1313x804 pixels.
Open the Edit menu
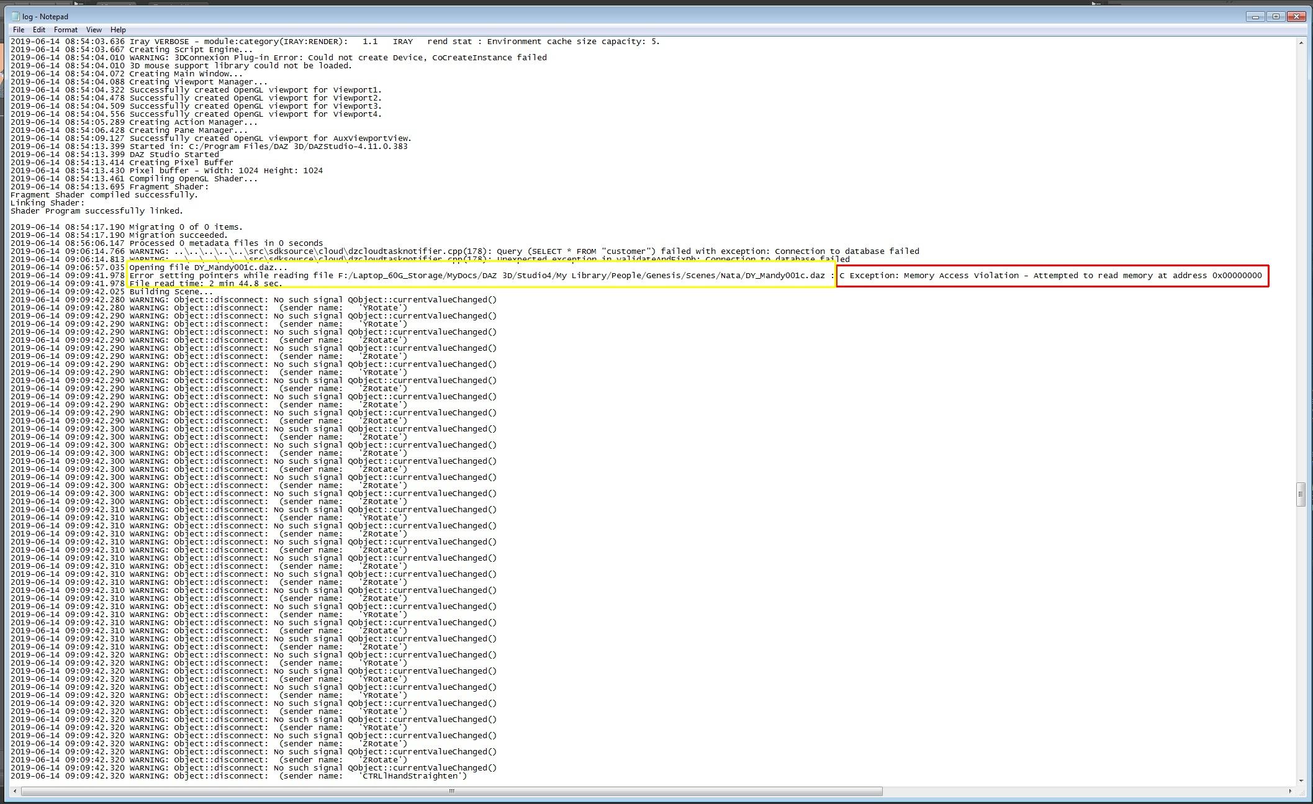(38, 30)
